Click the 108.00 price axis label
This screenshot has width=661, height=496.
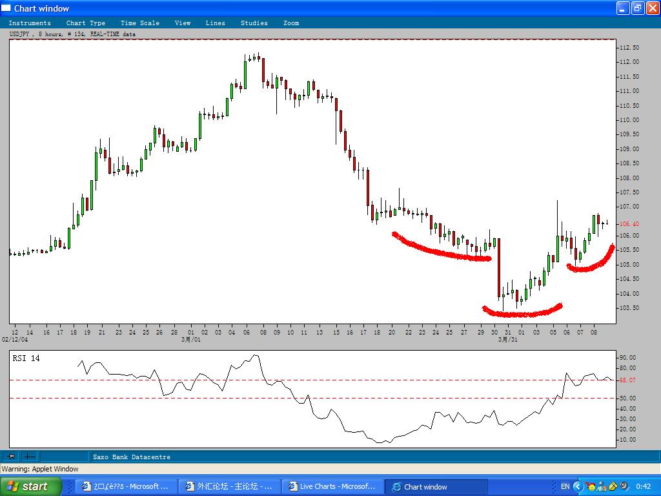[629, 178]
